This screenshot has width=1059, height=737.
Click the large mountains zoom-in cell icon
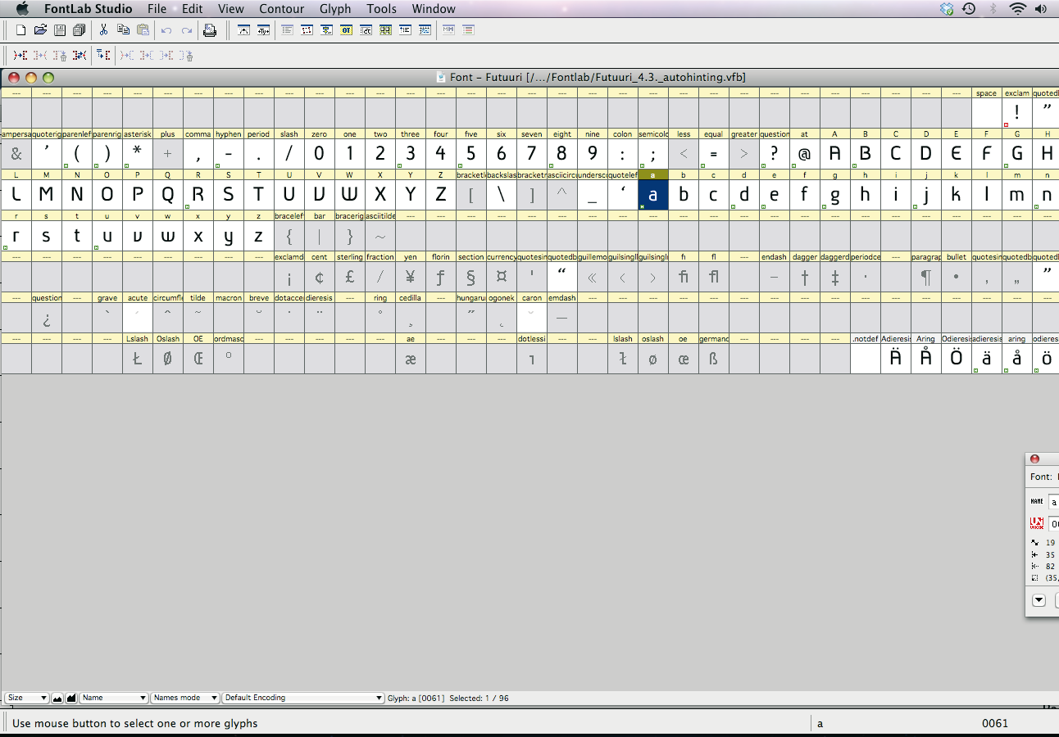point(71,699)
